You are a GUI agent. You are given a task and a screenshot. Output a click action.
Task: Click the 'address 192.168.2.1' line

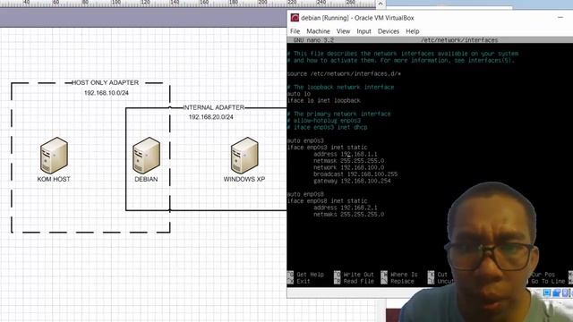tap(346, 208)
